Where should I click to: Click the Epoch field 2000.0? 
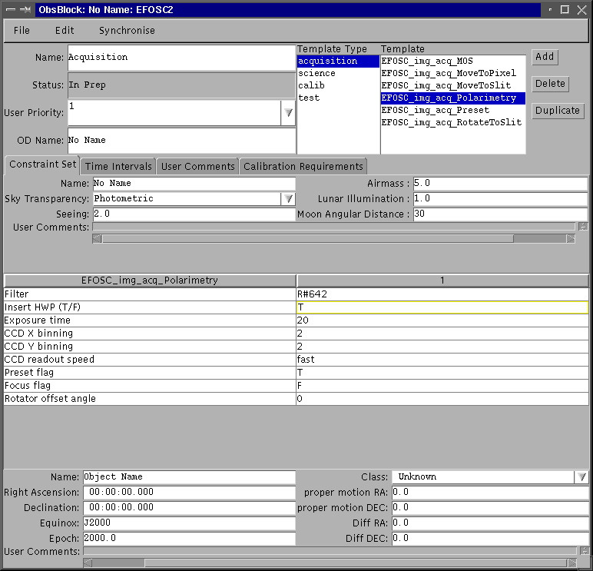click(189, 539)
